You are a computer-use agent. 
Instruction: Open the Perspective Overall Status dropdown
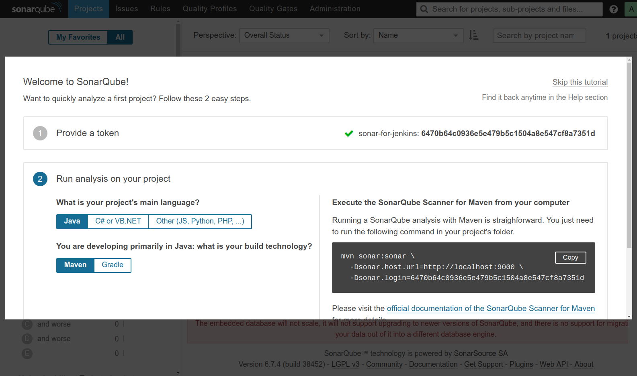tap(284, 35)
